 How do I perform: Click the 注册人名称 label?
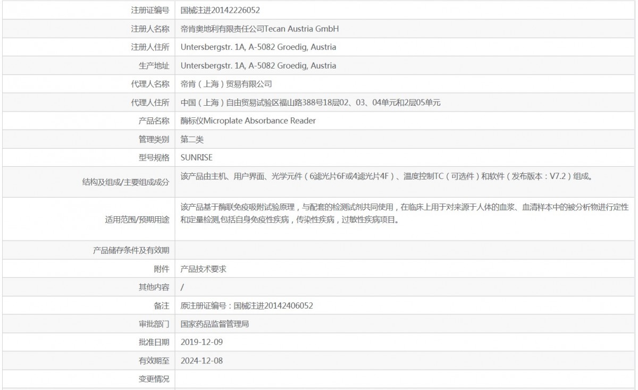tap(150, 29)
